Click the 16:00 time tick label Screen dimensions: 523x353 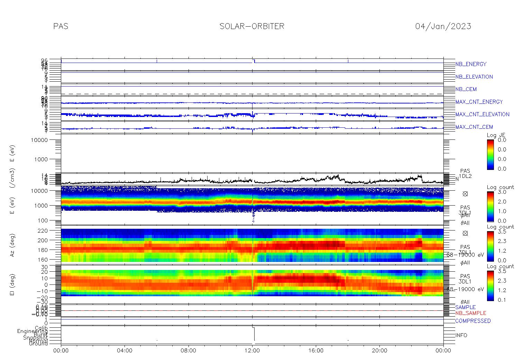coord(316,350)
